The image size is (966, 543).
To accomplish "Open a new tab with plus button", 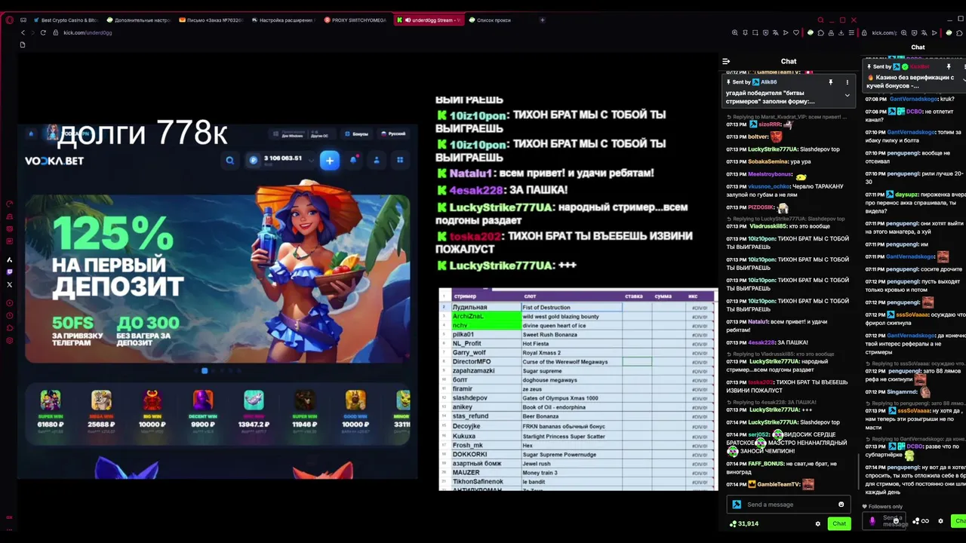I will point(542,20).
